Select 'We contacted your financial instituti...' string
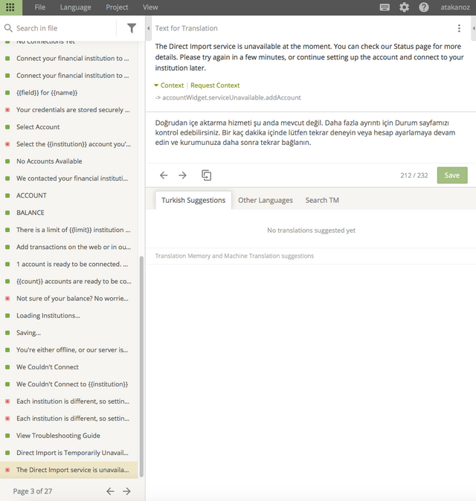Image resolution: width=476 pixels, height=501 pixels. tap(69, 178)
